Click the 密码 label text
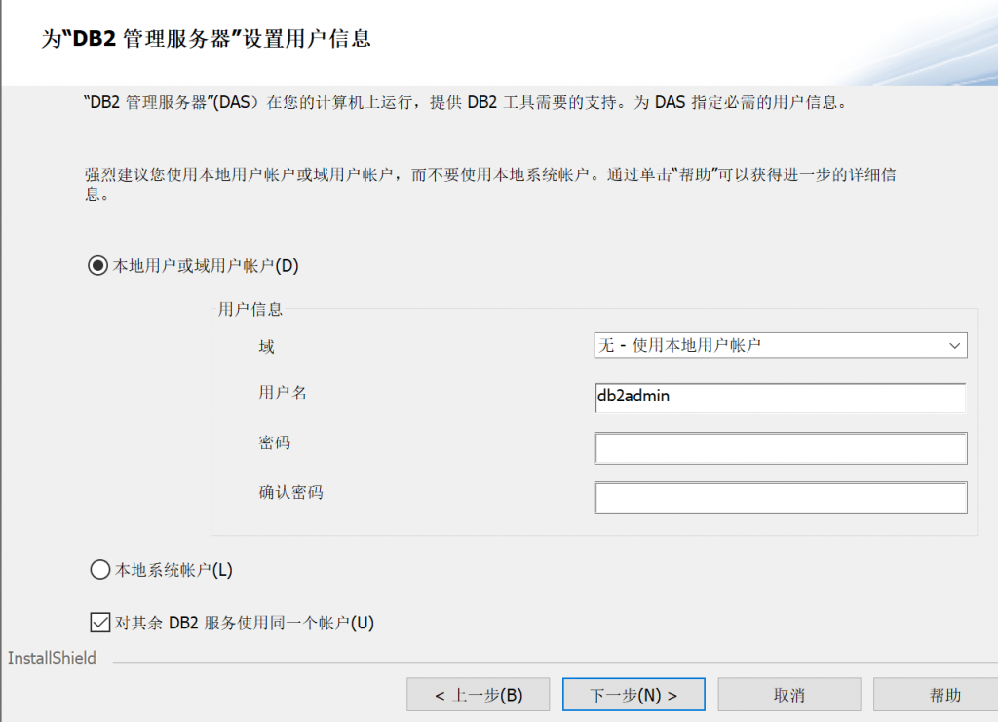The height and width of the screenshot is (722, 998). [274, 442]
